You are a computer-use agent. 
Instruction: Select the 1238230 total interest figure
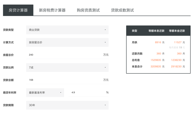pyautogui.click(x=176, y=60)
